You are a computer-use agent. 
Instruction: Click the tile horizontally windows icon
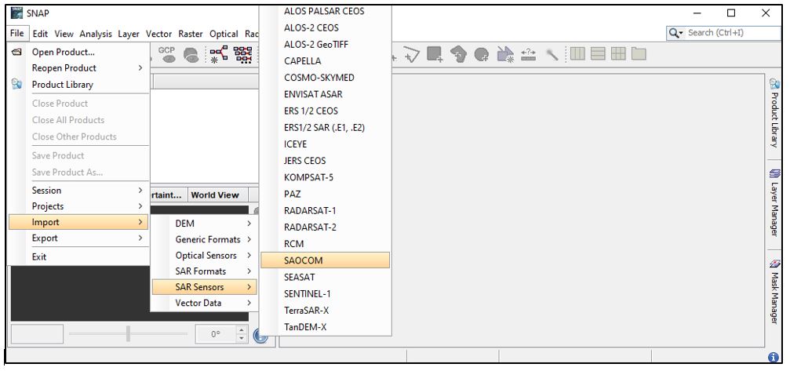(577, 53)
